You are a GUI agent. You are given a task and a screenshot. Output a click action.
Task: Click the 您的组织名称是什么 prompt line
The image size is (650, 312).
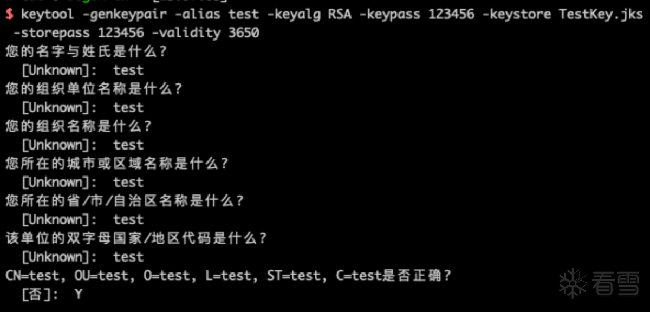(80, 126)
